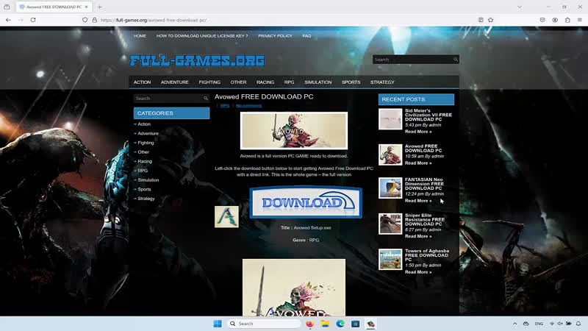Open Sid Meier's Civilization VII recent post
Screen dimensions: 588x331
pyautogui.click(x=429, y=115)
